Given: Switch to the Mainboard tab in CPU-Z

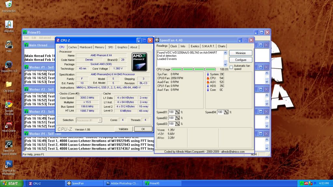Looking at the screenshot, I should [x=86, y=47].
